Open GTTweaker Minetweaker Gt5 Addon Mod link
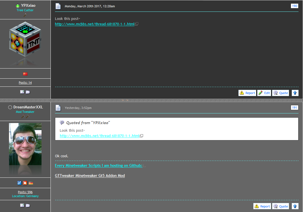Viewport: 303px width, 212px height. click(90, 176)
